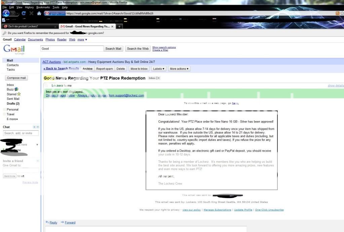Click the Search Mail button
Image resolution: width=344 pixels, height=232 pixels.
click(113, 49)
